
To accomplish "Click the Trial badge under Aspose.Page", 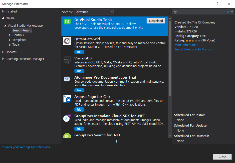I will coord(79,110).
